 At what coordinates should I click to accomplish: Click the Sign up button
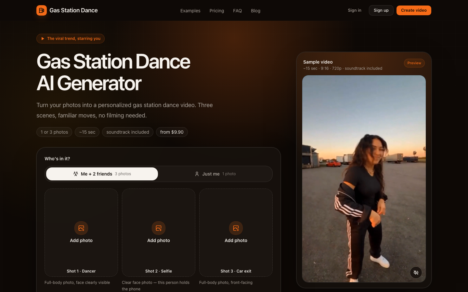381,10
